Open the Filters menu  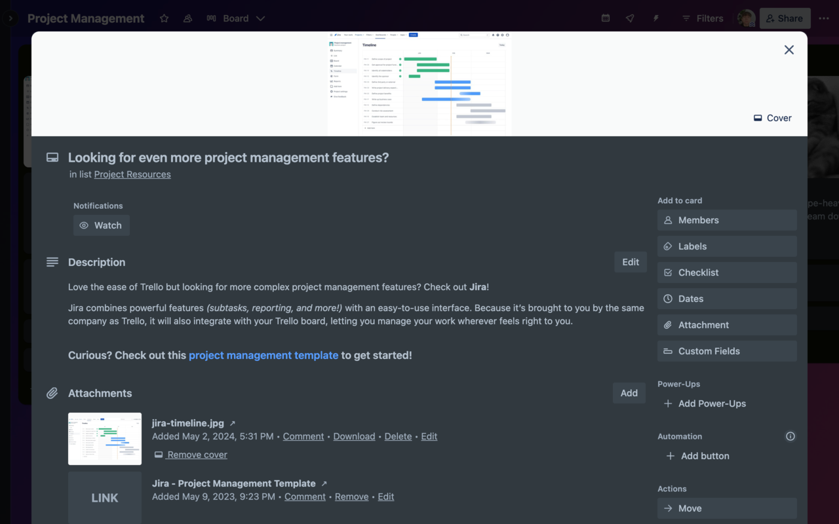[702, 18]
